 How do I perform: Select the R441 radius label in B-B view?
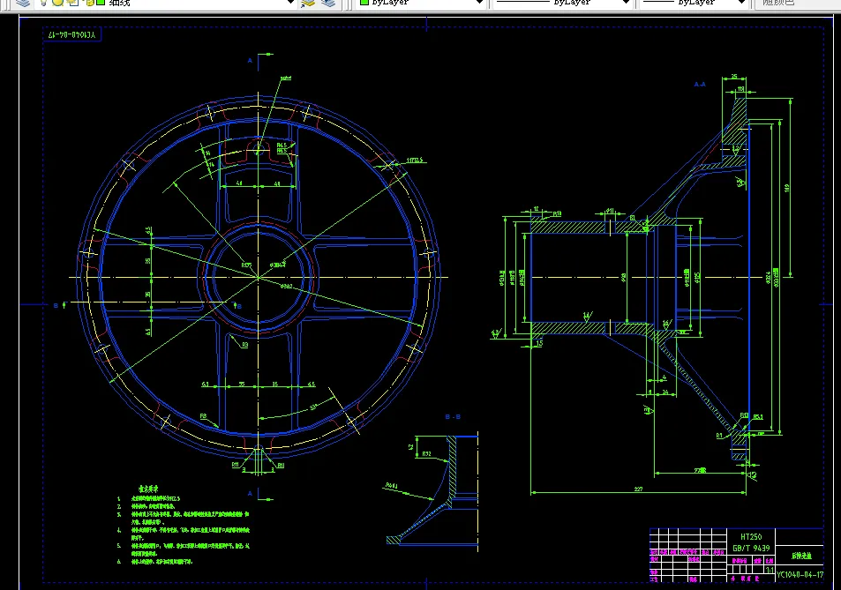[392, 486]
